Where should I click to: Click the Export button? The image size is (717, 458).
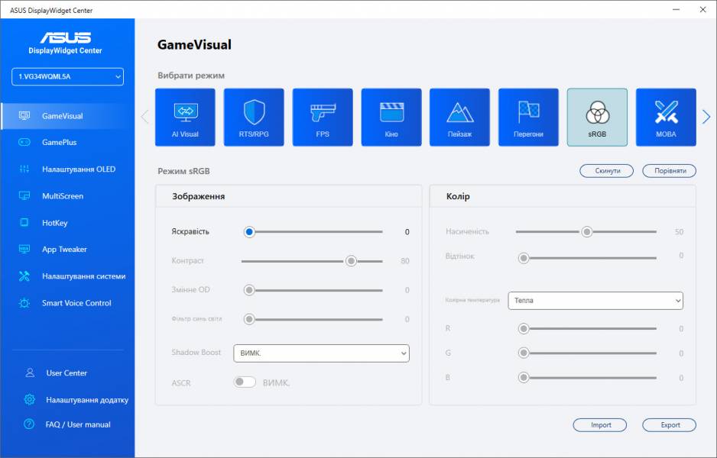click(669, 425)
